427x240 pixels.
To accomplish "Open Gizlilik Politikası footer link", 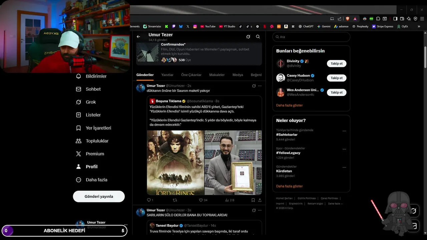I will pyautogui.click(x=307, y=198).
